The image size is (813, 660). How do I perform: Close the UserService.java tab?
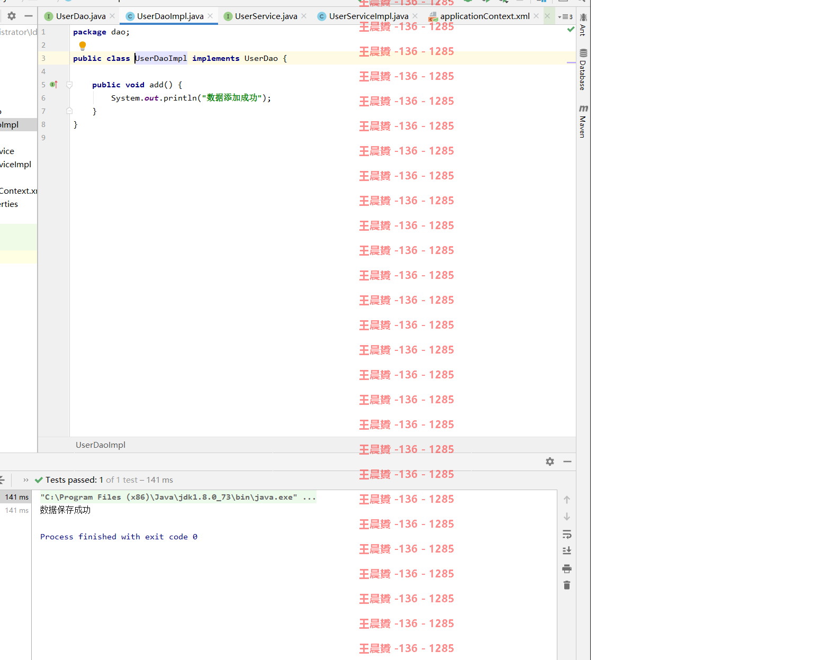click(x=304, y=16)
